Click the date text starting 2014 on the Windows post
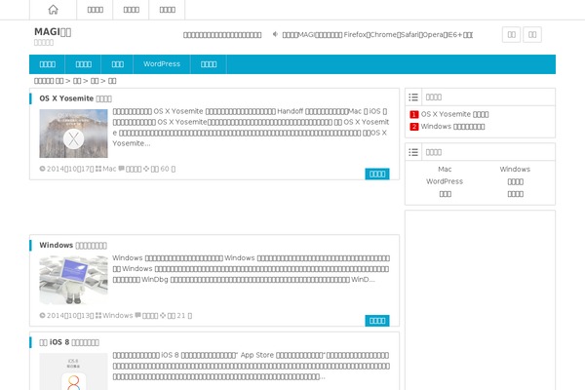Screen dimensions: 585x390 tap(70, 315)
